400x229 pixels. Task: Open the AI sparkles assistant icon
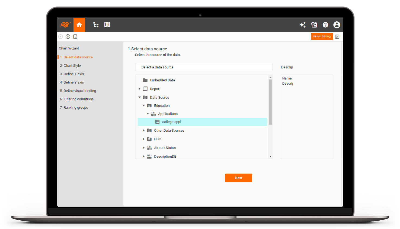tap(303, 25)
